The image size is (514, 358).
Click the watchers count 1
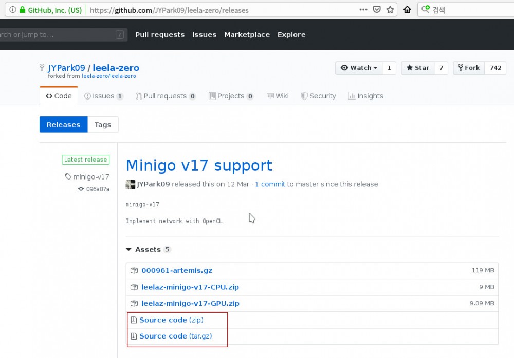(x=389, y=68)
